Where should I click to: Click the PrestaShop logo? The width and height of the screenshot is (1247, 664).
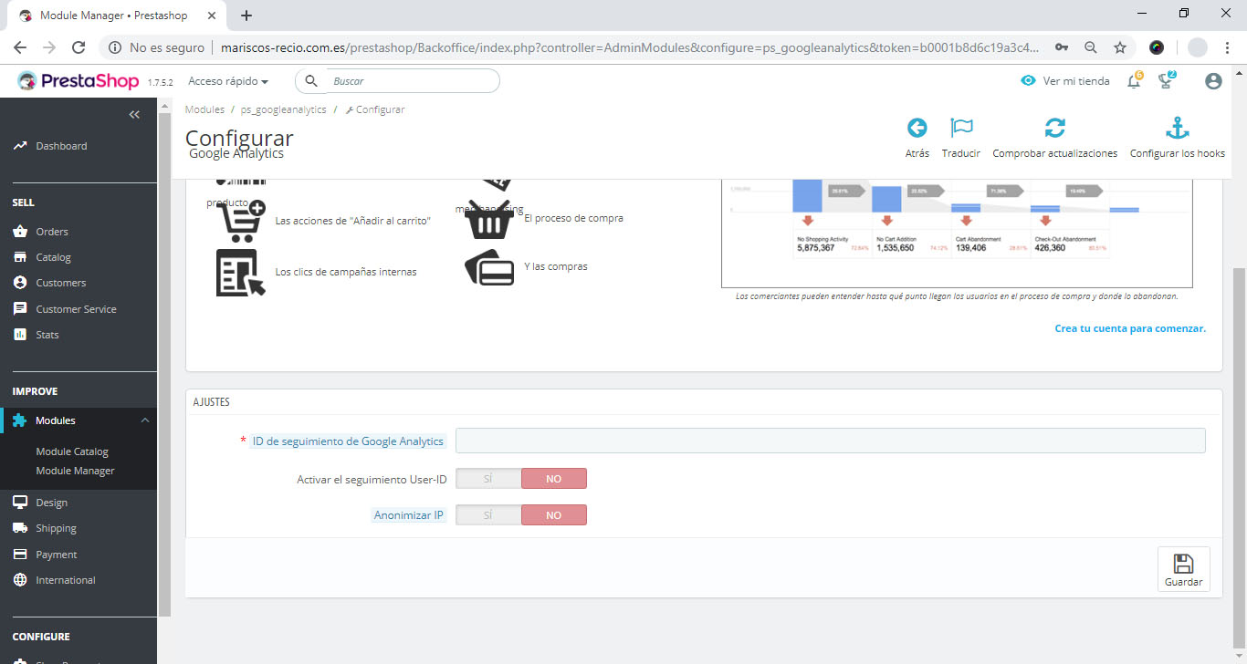click(x=79, y=81)
